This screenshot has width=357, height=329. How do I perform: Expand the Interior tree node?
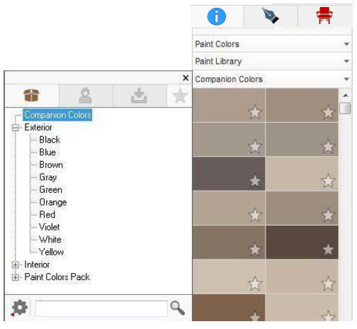pos(16,264)
